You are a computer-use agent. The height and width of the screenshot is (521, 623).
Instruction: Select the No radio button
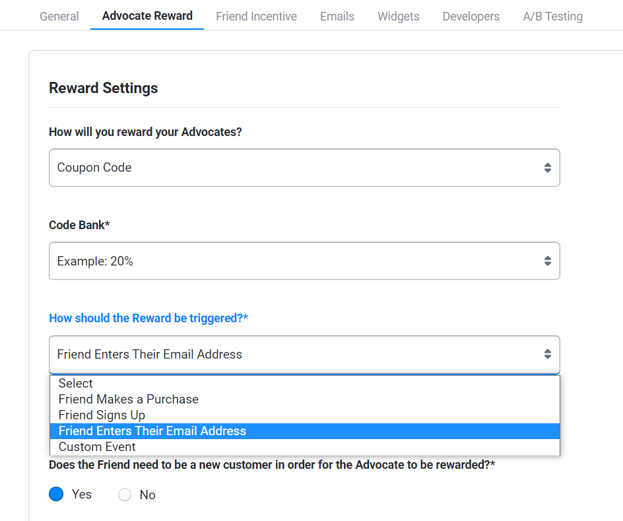[x=125, y=495]
